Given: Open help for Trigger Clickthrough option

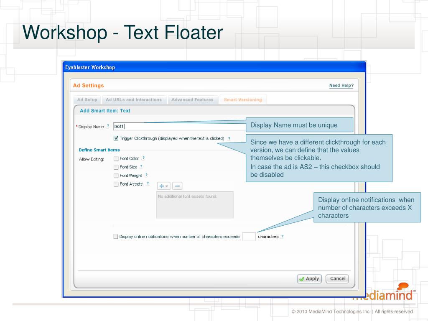Looking at the screenshot, I should click(x=229, y=138).
